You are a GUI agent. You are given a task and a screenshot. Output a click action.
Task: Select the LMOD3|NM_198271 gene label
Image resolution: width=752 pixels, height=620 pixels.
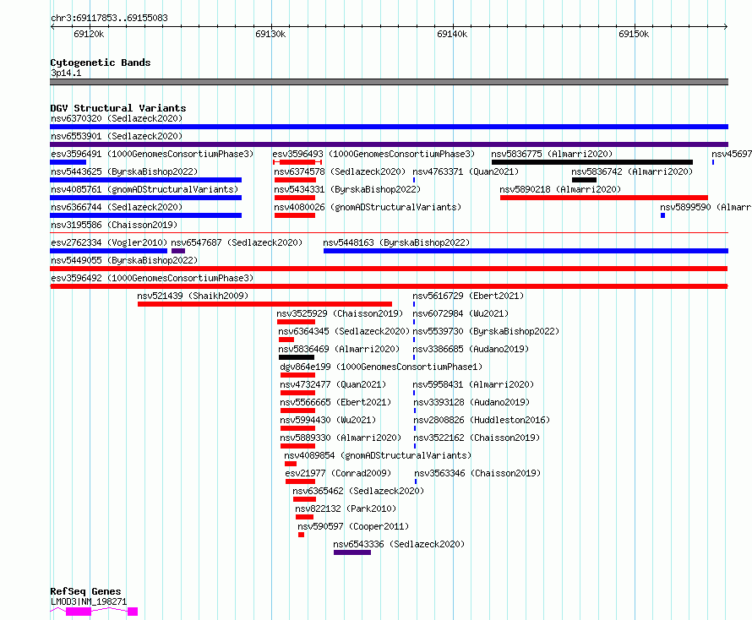(89, 601)
